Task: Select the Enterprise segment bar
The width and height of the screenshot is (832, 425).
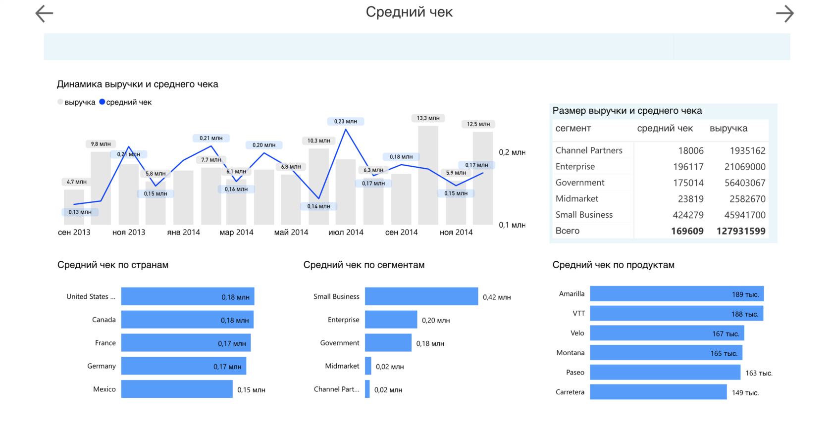Action: click(391, 320)
